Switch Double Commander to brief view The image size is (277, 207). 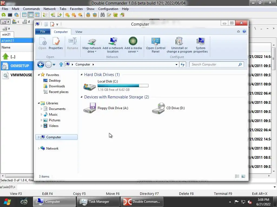24,15
